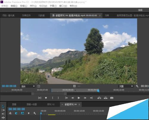Add a marker in source monitor
The width and height of the screenshot is (149, 120).
tap(46, 98)
